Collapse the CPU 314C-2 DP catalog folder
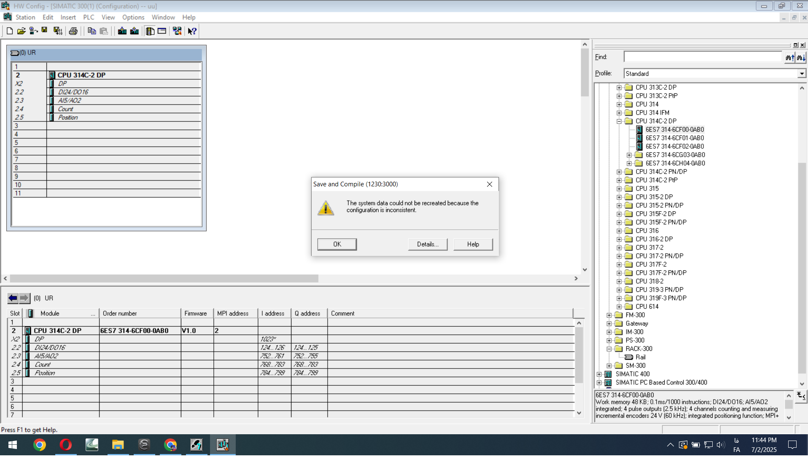The image size is (808, 457). (619, 121)
